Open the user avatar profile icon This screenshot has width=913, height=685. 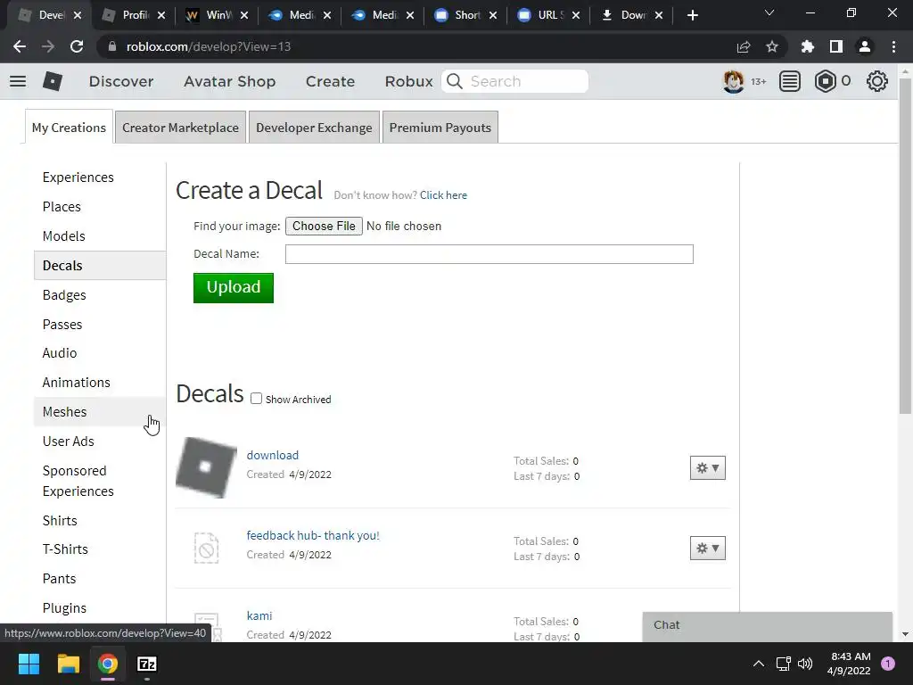tap(733, 81)
